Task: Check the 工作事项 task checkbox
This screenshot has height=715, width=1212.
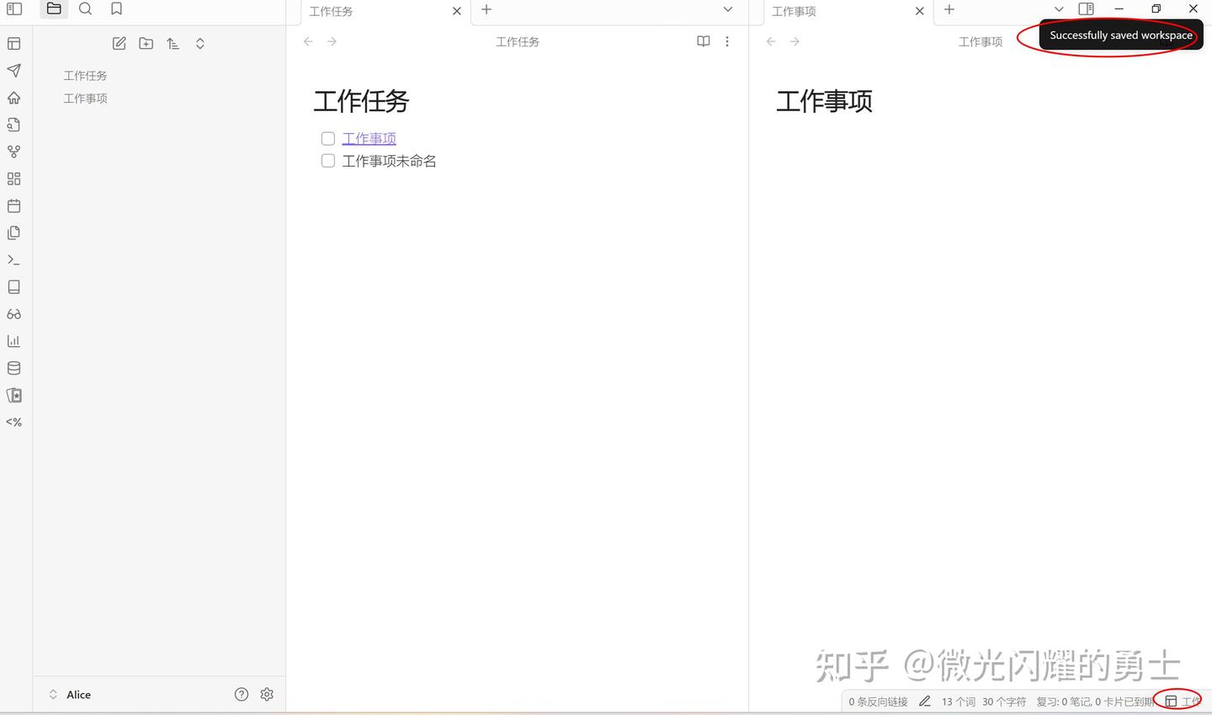Action: coord(327,138)
